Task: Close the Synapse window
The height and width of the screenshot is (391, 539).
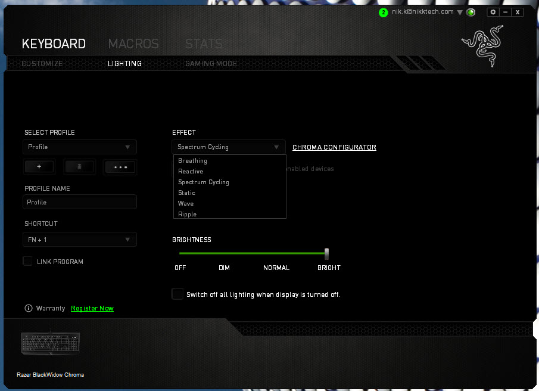Action: coord(518,12)
